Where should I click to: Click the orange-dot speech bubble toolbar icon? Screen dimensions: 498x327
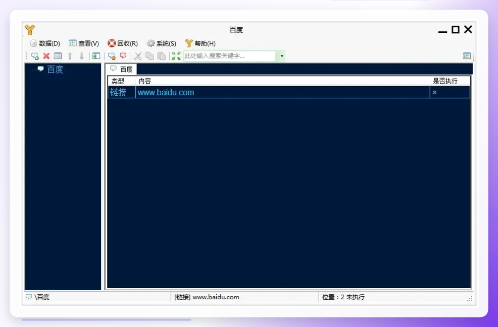[112, 56]
